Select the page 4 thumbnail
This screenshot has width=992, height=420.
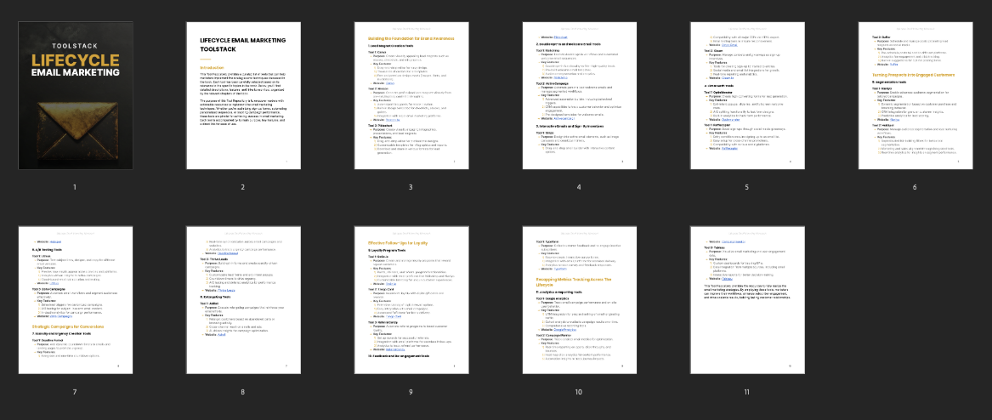(x=579, y=94)
